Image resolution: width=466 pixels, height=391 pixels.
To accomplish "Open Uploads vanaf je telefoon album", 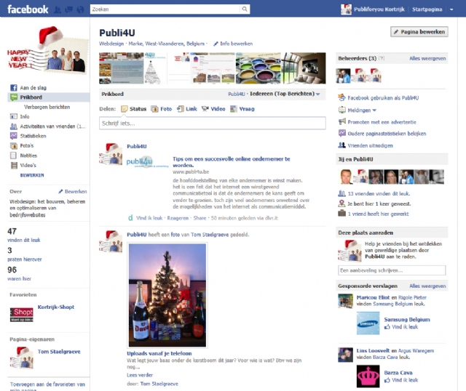I will (159, 353).
